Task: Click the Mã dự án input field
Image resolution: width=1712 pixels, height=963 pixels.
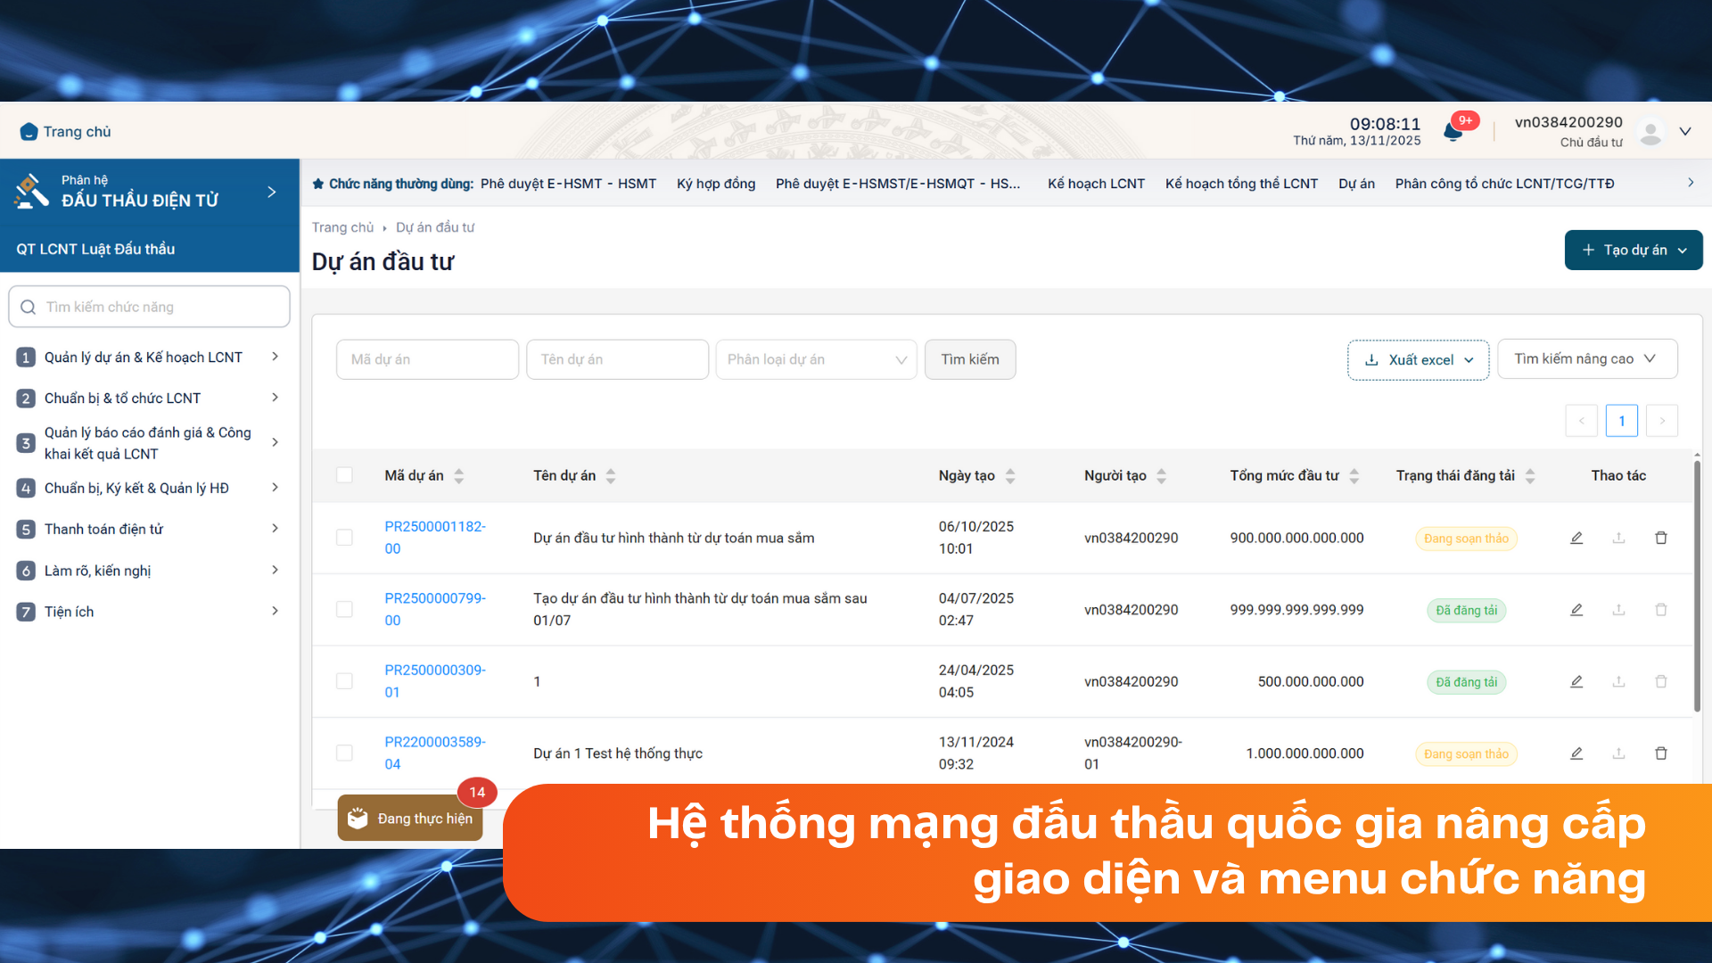Action: [x=427, y=359]
